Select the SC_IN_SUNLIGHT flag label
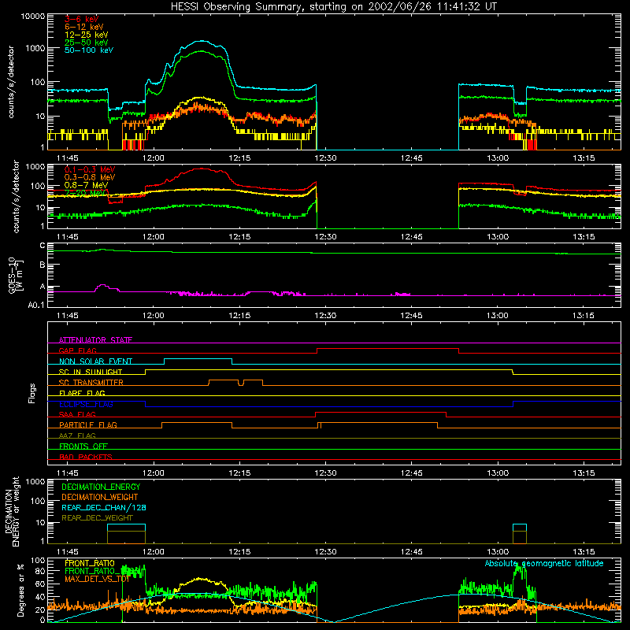The height and width of the screenshot is (630, 630). [x=91, y=372]
